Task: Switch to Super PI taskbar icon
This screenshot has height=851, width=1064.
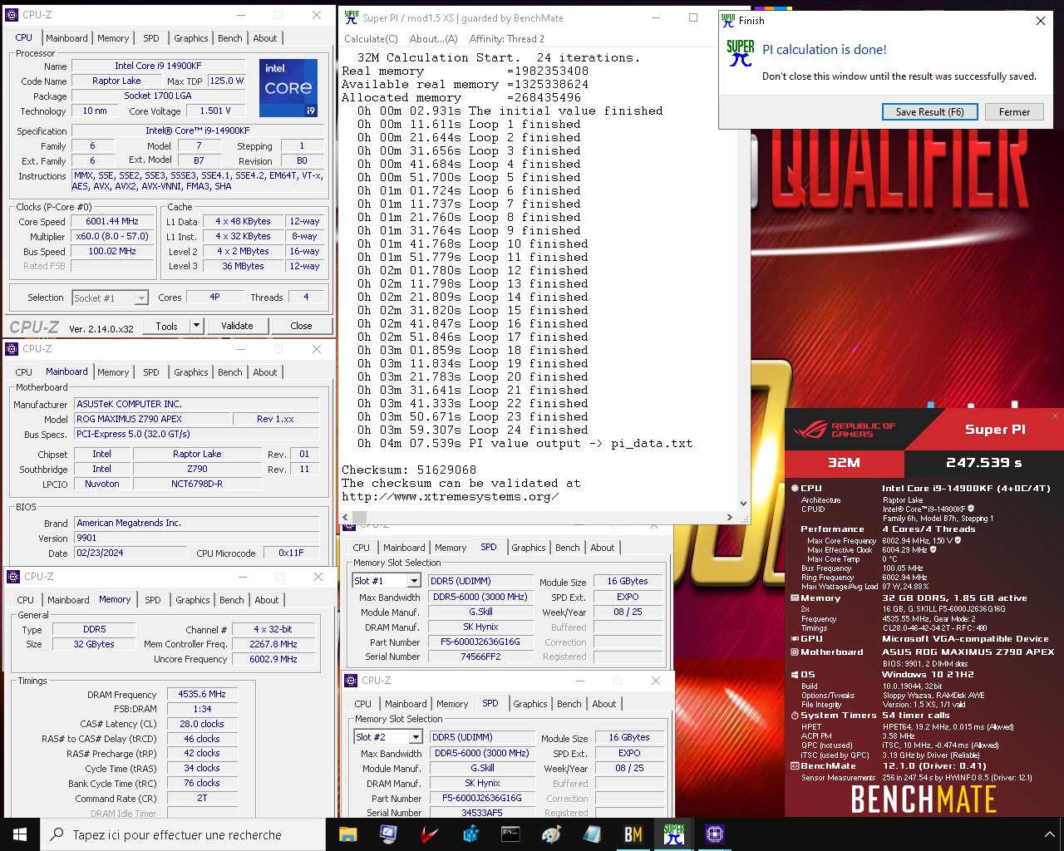Action: tap(673, 834)
